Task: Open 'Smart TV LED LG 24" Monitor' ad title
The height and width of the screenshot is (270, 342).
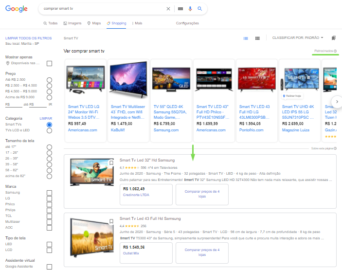Action: pyautogui.click(x=84, y=112)
